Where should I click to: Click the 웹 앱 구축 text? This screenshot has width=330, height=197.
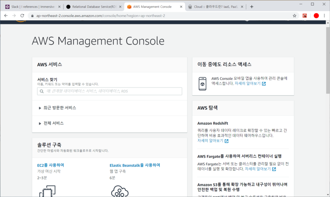[x=118, y=171]
